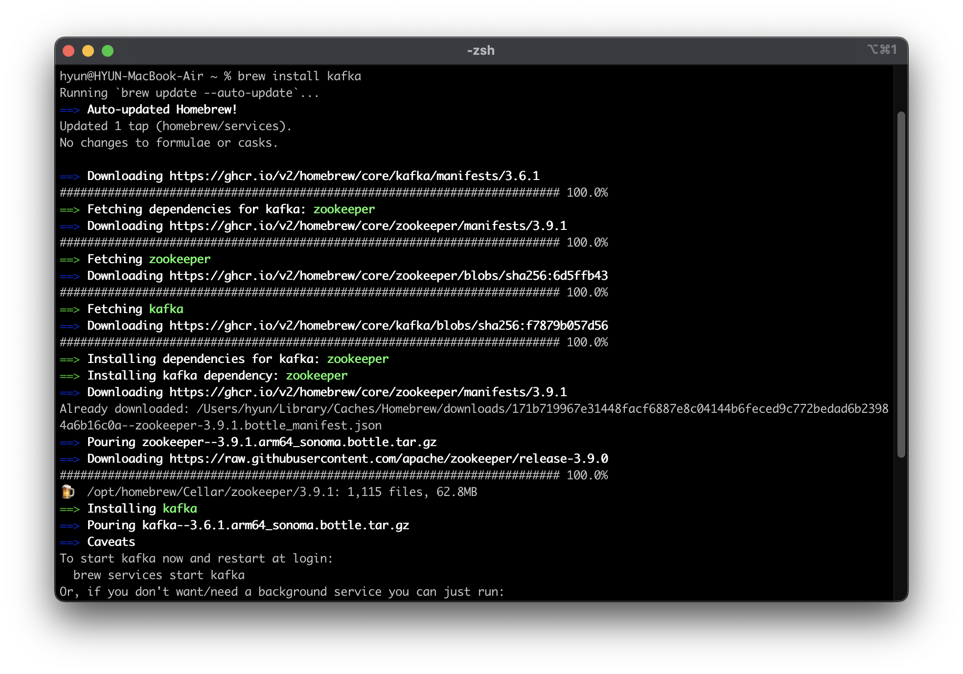Click the 'Auto-updated Homebrew!' line

pos(148,110)
